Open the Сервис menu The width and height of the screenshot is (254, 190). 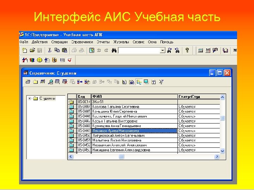(x=139, y=42)
